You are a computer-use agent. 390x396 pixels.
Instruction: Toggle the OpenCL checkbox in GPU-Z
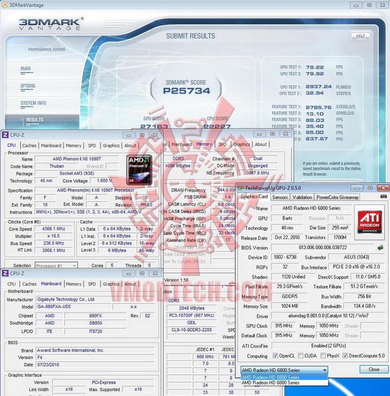click(x=275, y=355)
